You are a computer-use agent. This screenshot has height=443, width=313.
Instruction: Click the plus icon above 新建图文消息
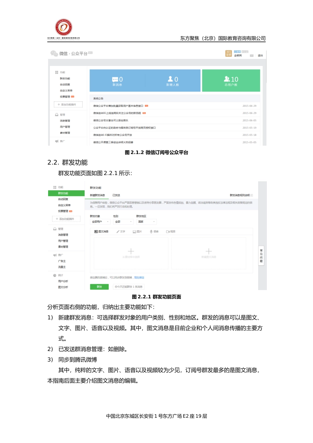point(209,251)
